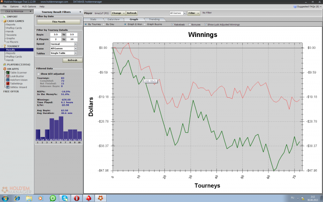Viewport: 323px width, 202px height.
Task: Open the FREE OFFER link
Action: [11, 91]
